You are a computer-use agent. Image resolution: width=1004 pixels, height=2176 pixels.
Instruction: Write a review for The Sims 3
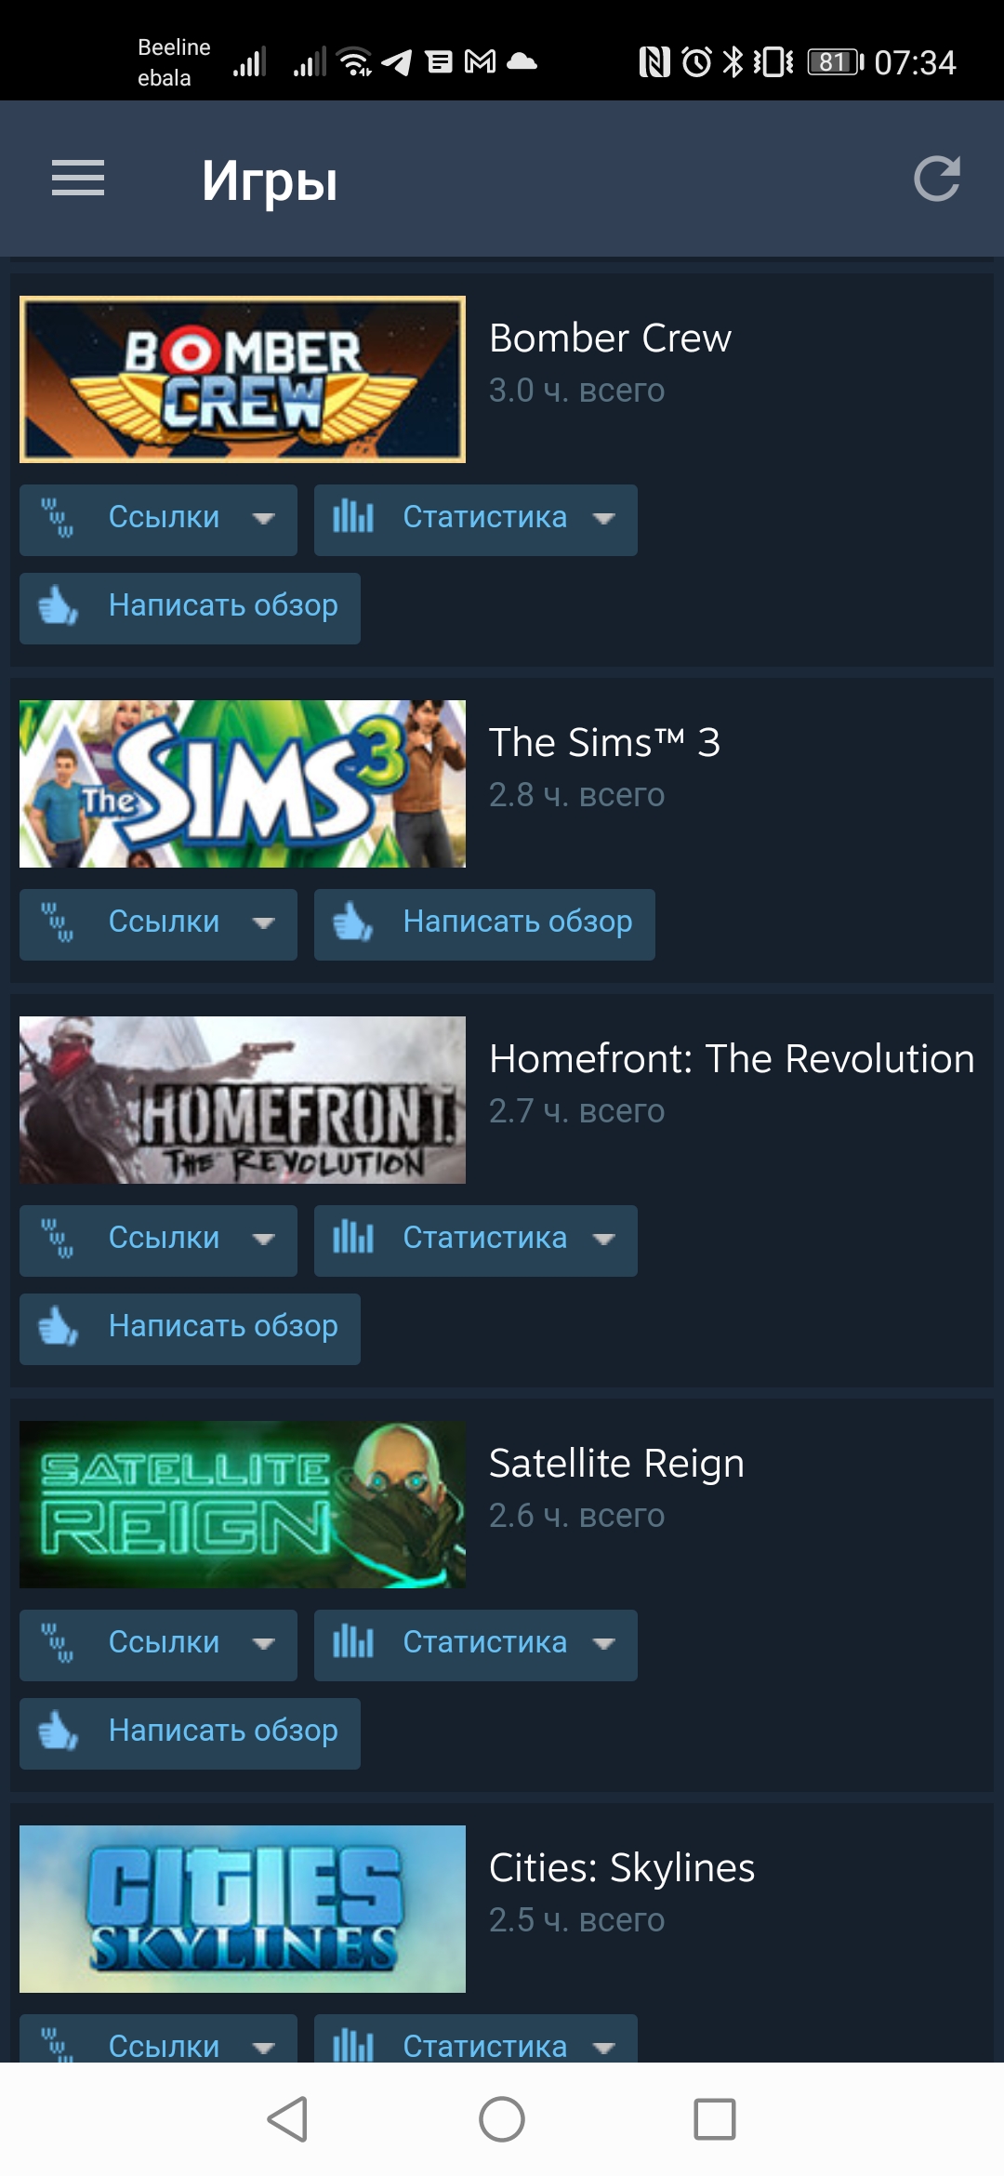click(x=484, y=924)
